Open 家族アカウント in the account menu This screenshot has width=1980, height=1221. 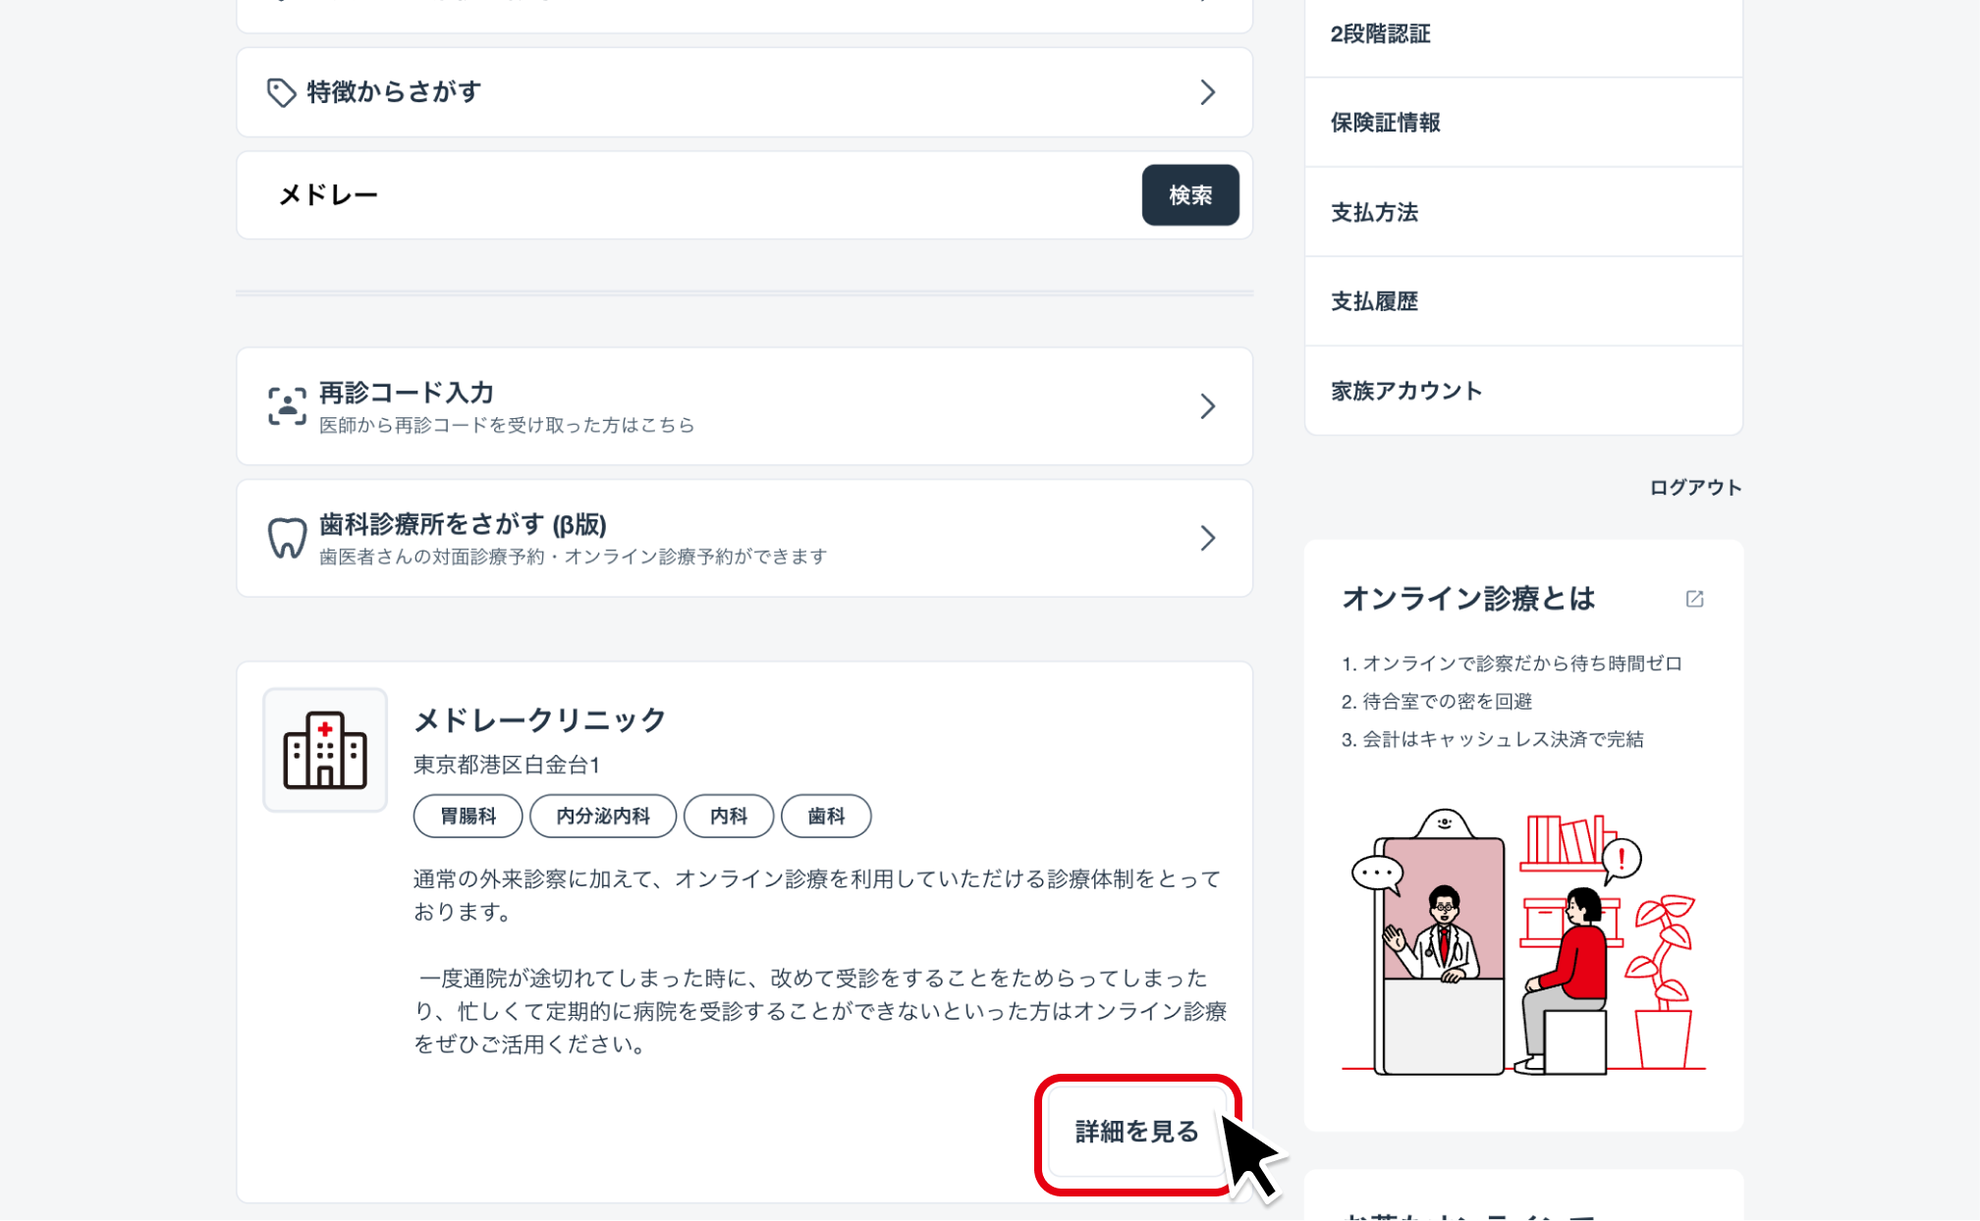point(1523,391)
